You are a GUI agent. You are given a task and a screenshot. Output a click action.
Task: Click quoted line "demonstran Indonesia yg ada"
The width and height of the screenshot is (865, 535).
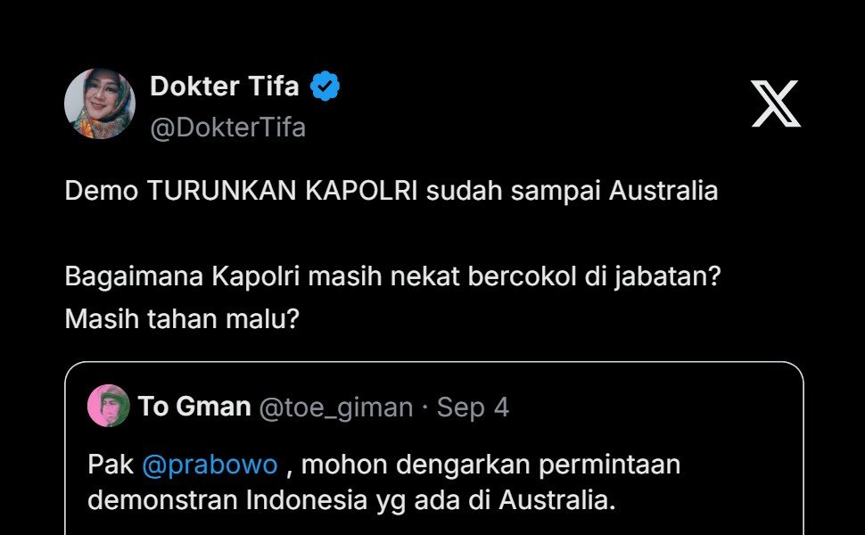(351, 499)
